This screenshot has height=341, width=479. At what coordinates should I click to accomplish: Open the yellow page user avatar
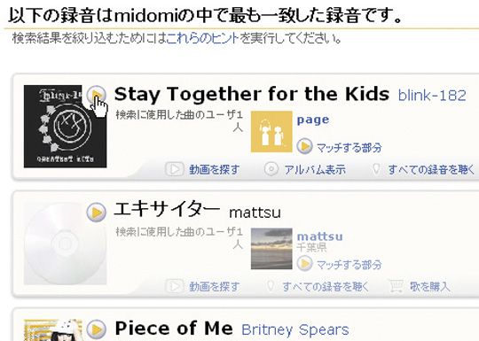point(271,131)
